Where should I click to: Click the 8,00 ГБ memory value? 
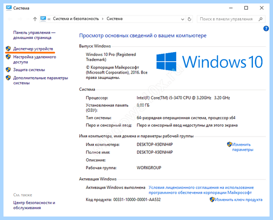[x=143, y=105]
